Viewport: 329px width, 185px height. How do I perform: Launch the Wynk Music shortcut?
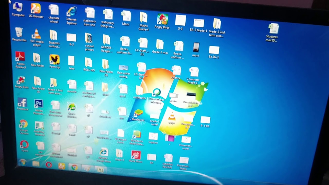[135, 157]
